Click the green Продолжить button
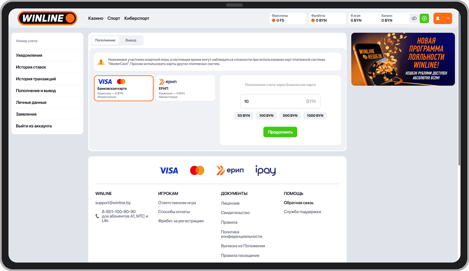469x271 pixels. (x=280, y=132)
